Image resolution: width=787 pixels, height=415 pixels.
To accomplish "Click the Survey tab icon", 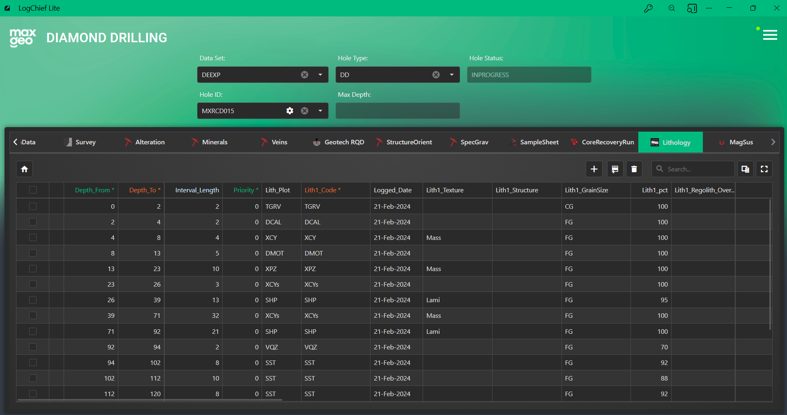I will [x=69, y=142].
